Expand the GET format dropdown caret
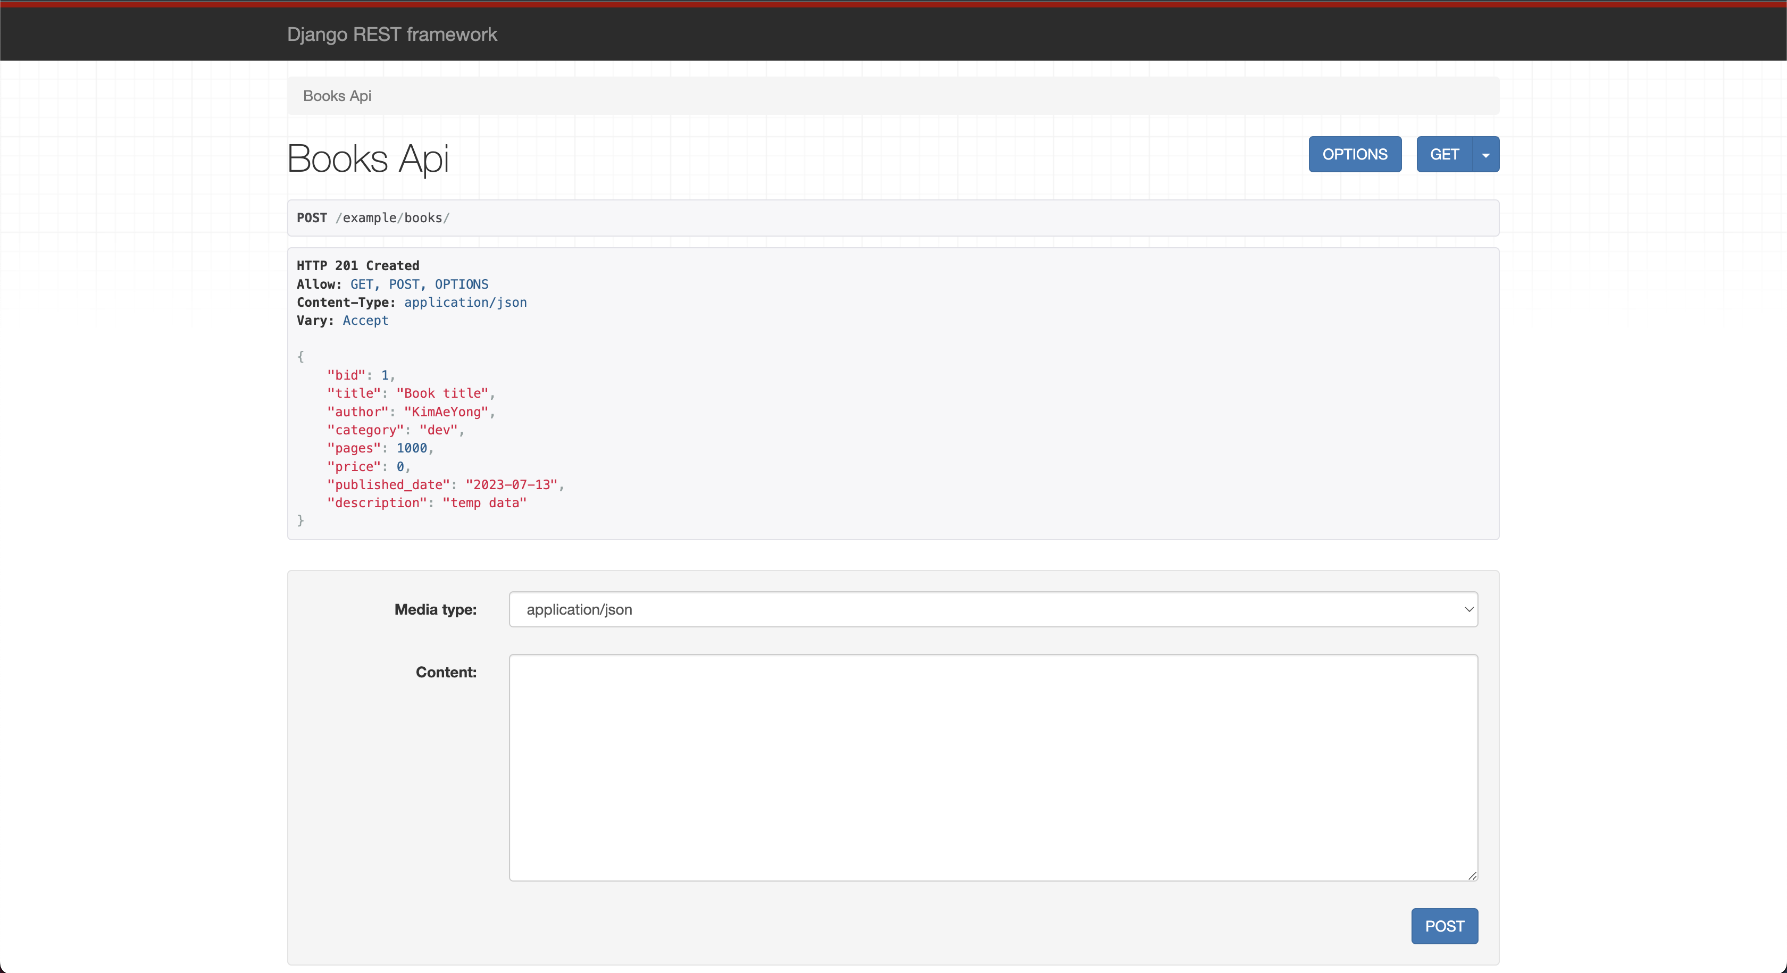Screen dimensions: 1787x973 coord(1485,154)
